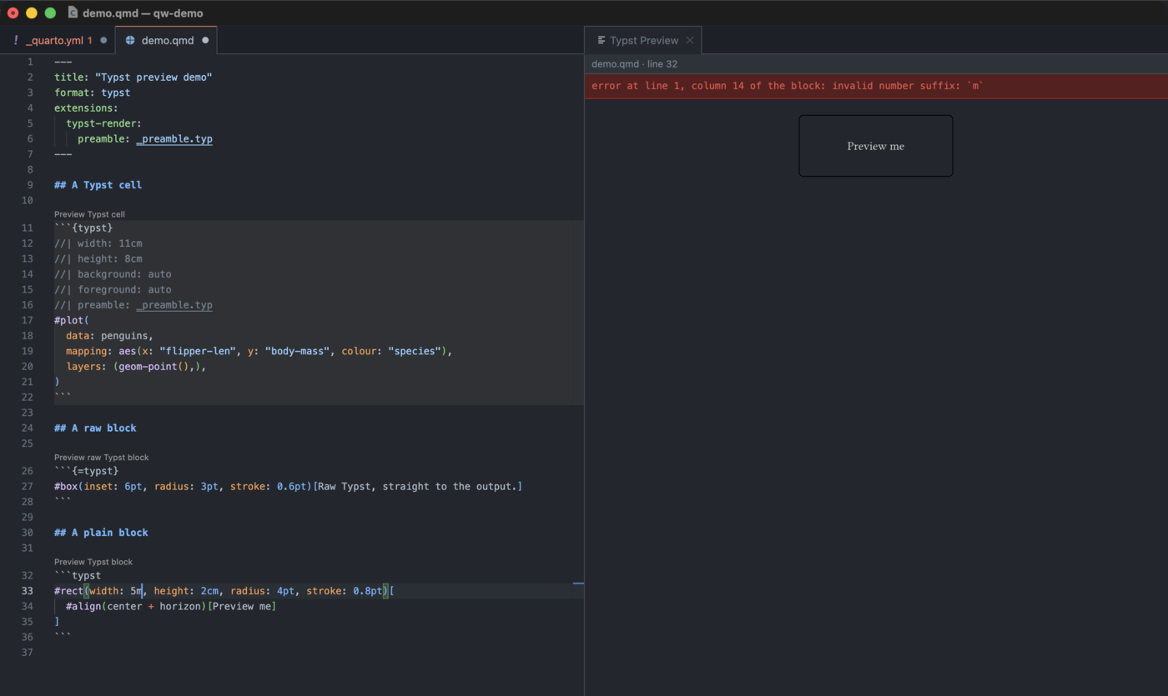This screenshot has height=696, width=1168.
Task: Click the "#align(center + horizon)[Preview me]" line
Action: [171, 606]
